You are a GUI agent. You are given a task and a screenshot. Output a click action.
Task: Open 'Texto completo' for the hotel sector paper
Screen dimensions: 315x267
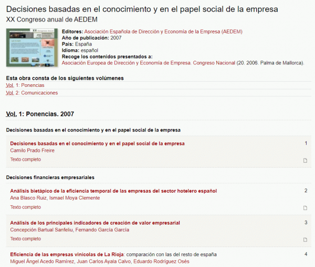pos(25,207)
